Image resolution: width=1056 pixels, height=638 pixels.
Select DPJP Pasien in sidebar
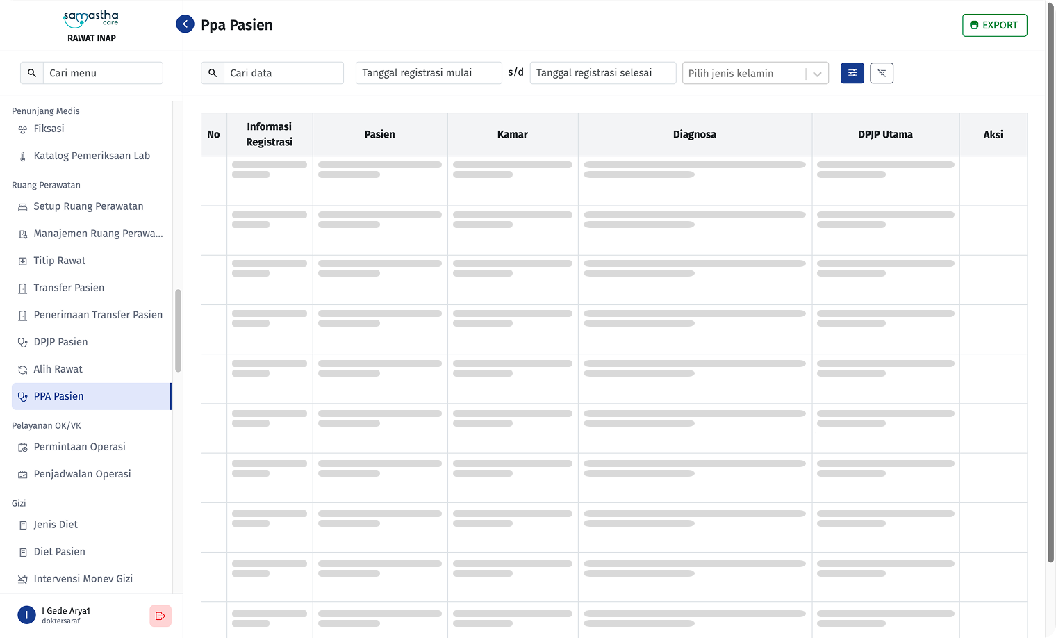[x=60, y=342]
